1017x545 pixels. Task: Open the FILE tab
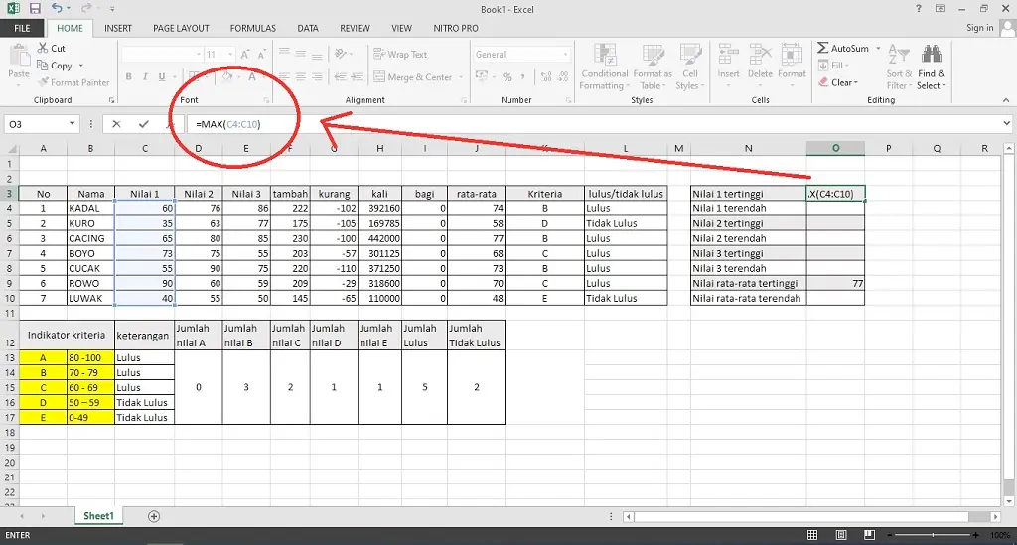(x=22, y=28)
